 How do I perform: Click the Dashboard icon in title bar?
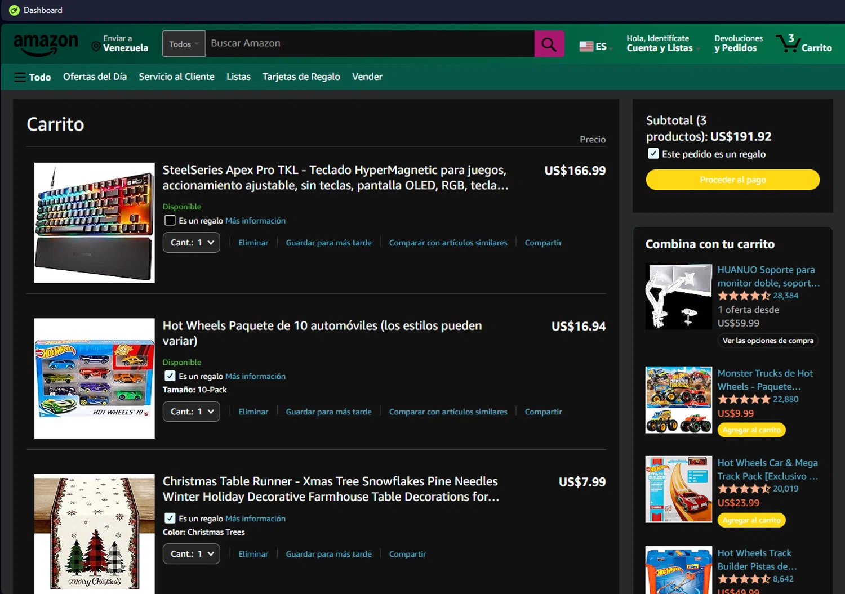click(14, 10)
